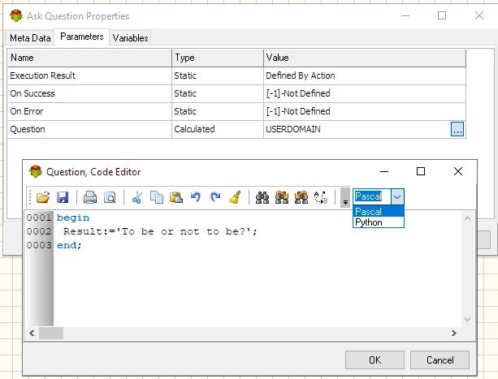The image size is (498, 379).
Task: Click the Cut scissors icon
Action: (137, 197)
